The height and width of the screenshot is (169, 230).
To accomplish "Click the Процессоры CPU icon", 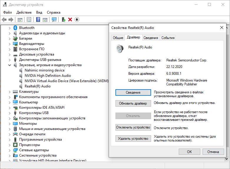I will [15, 145].
